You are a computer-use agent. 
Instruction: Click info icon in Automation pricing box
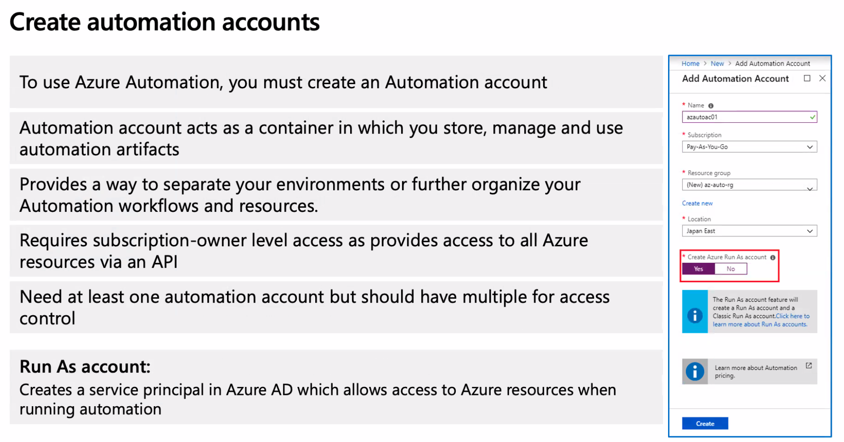point(695,371)
